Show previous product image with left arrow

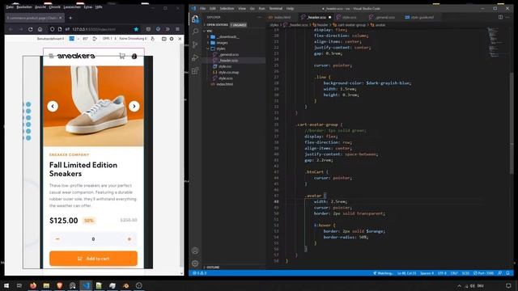tap(53, 106)
